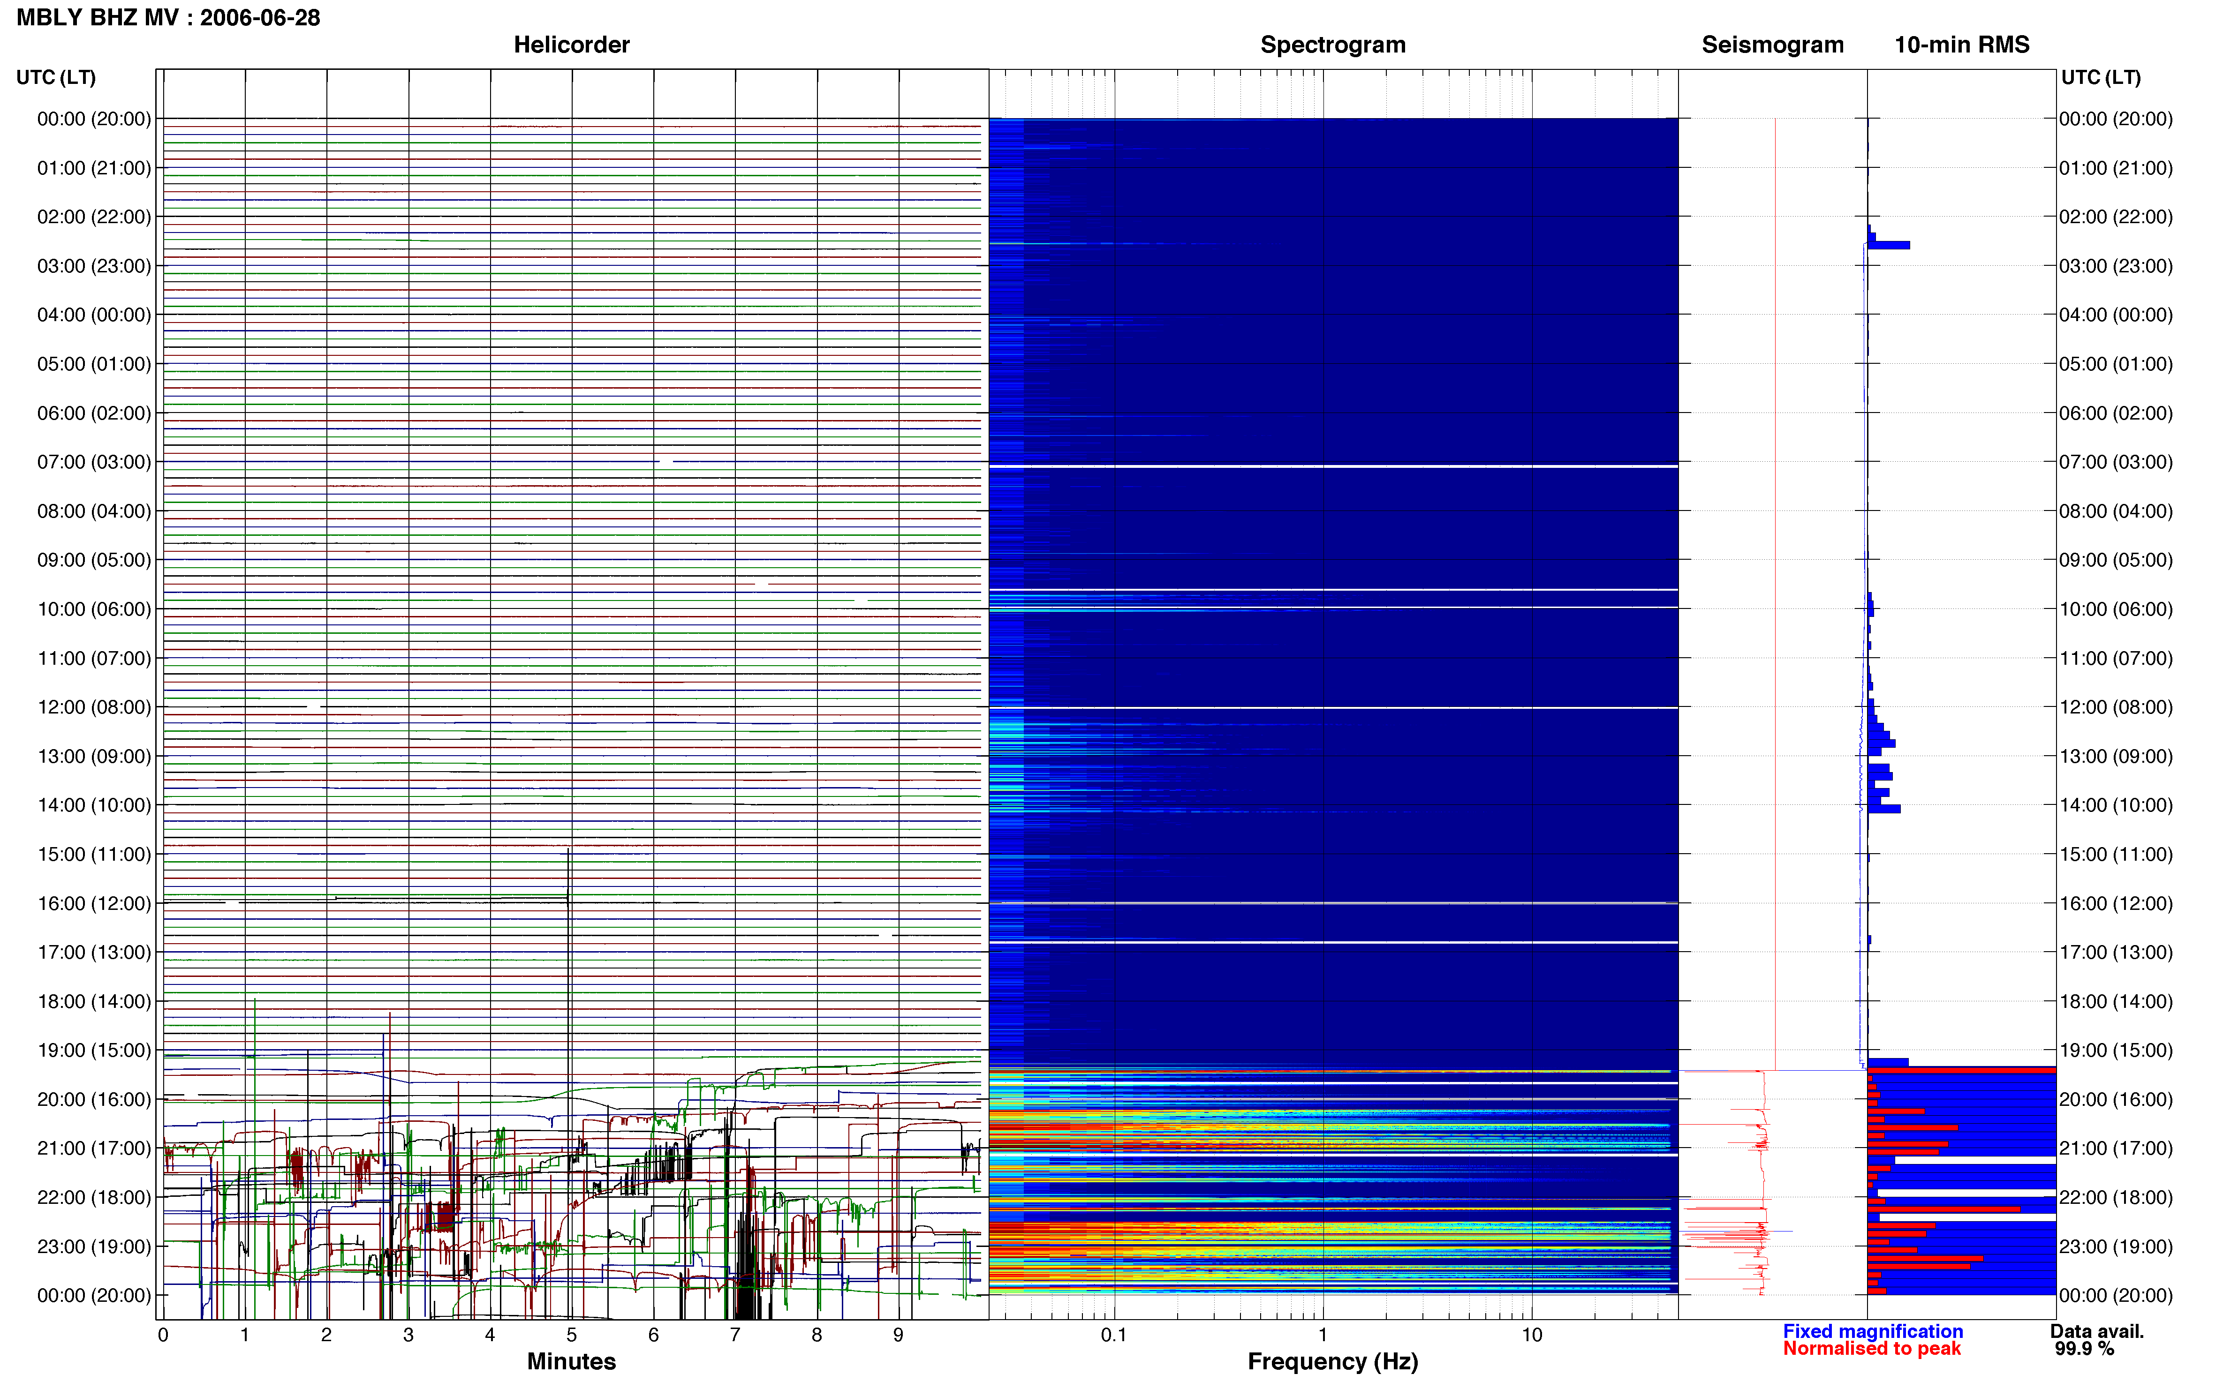
Task: Click the left '07:00 (03:00)' time label
Action: (94, 461)
